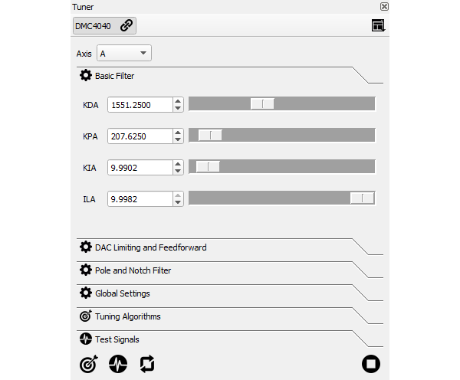Click the refresh loop icon in bottom toolbar

[146, 364]
